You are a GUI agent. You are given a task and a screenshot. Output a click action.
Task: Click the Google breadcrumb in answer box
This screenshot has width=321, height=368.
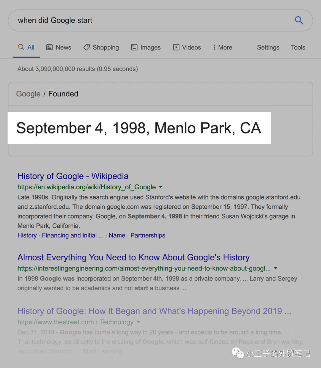28,94
